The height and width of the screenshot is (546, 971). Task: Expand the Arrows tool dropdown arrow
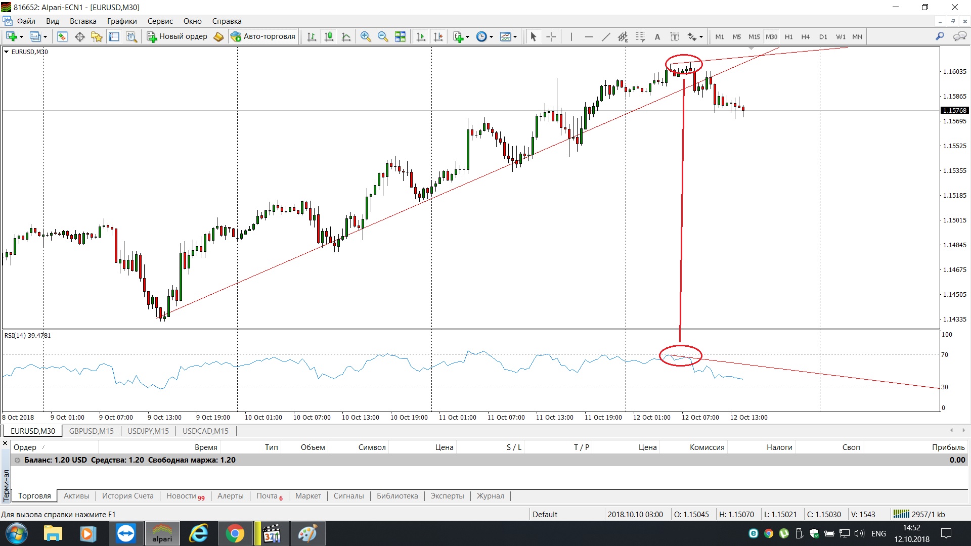click(701, 37)
